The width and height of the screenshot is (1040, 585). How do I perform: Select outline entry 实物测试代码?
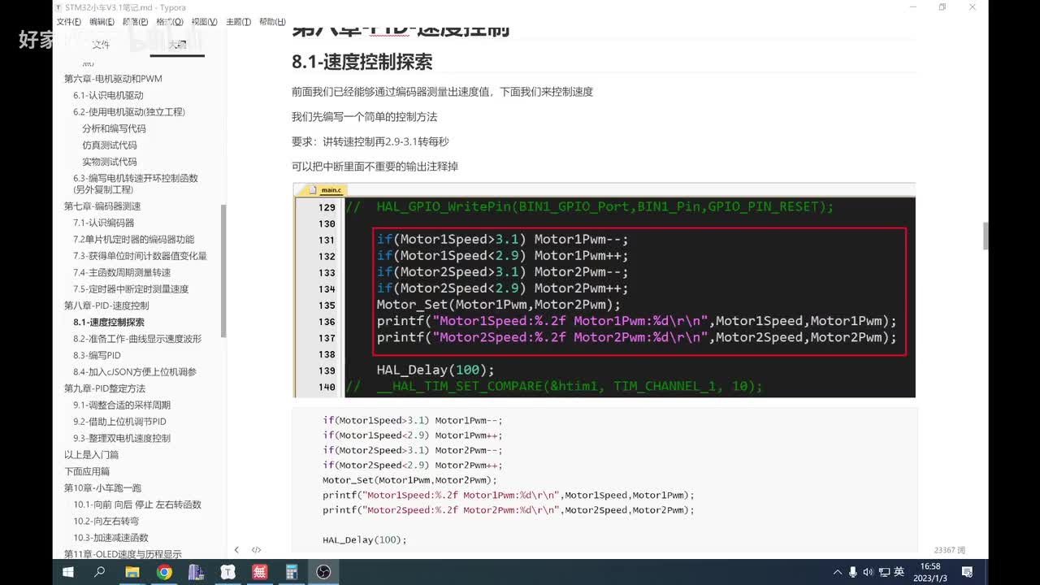[x=109, y=162]
